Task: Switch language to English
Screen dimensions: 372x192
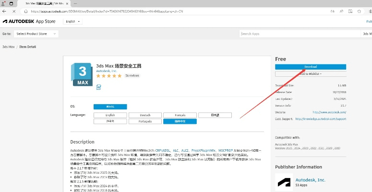Action: click(x=110, y=115)
